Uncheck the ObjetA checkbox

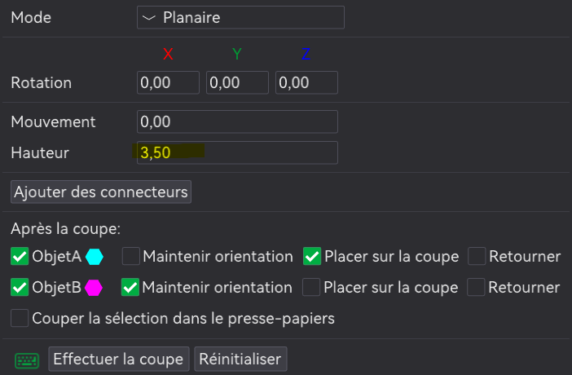20,256
